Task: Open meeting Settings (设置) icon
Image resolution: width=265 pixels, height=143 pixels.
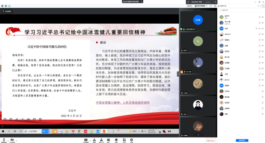Action: click(131, 140)
